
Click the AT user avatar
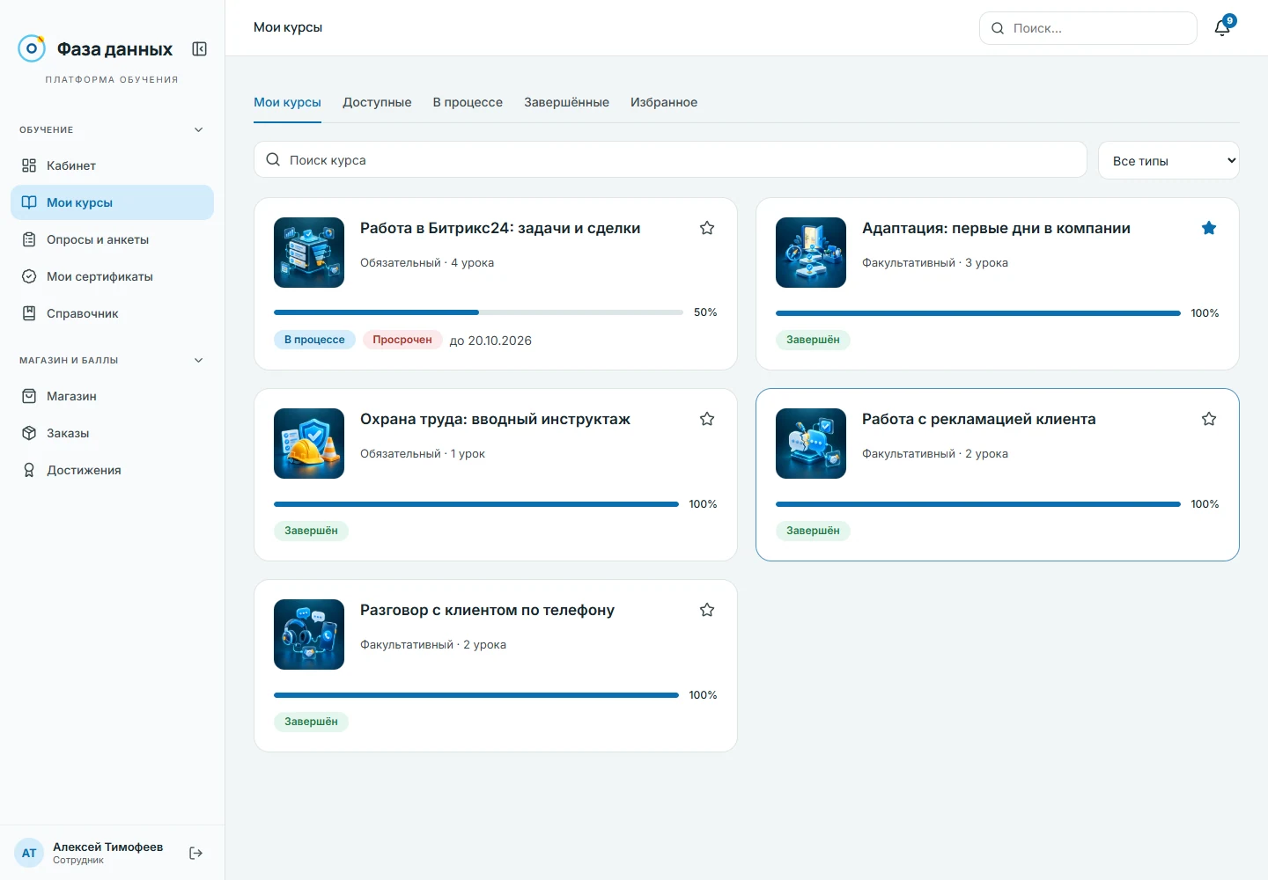29,853
